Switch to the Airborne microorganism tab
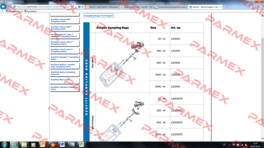This screenshot has width=264, height=148. pos(171,7)
